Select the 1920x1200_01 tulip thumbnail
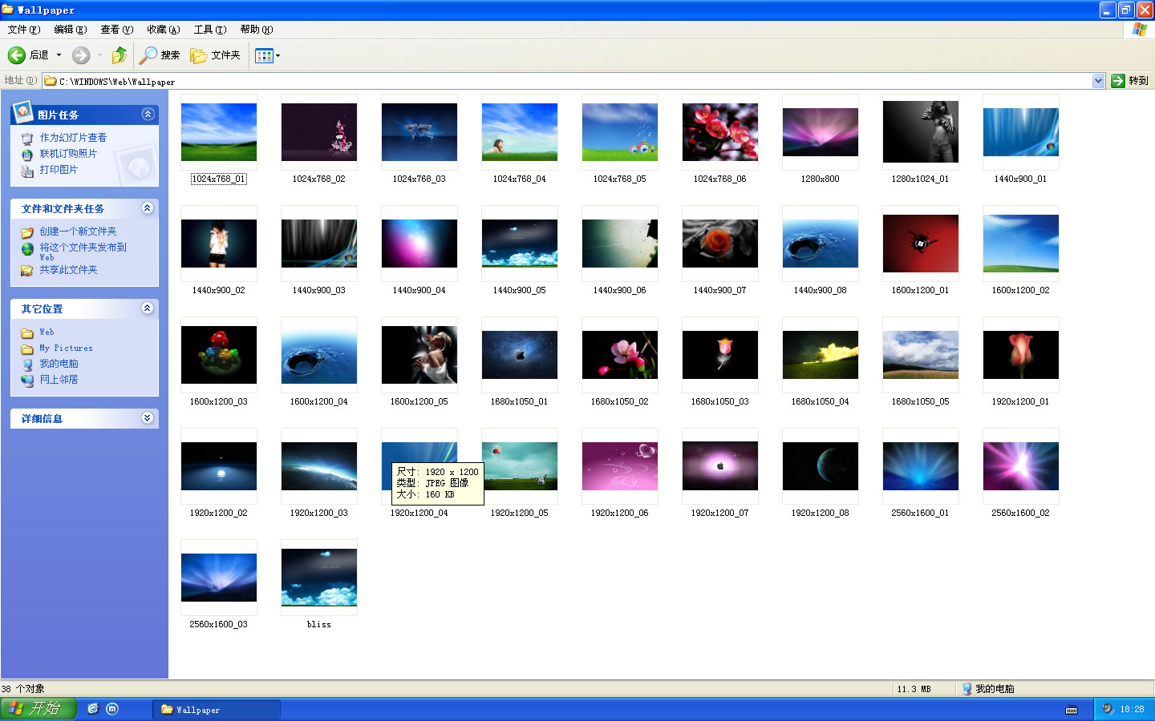This screenshot has width=1155, height=721. [x=1021, y=355]
